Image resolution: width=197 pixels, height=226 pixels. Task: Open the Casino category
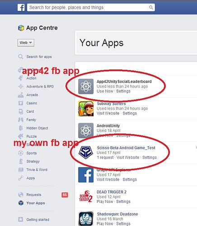point(32,103)
